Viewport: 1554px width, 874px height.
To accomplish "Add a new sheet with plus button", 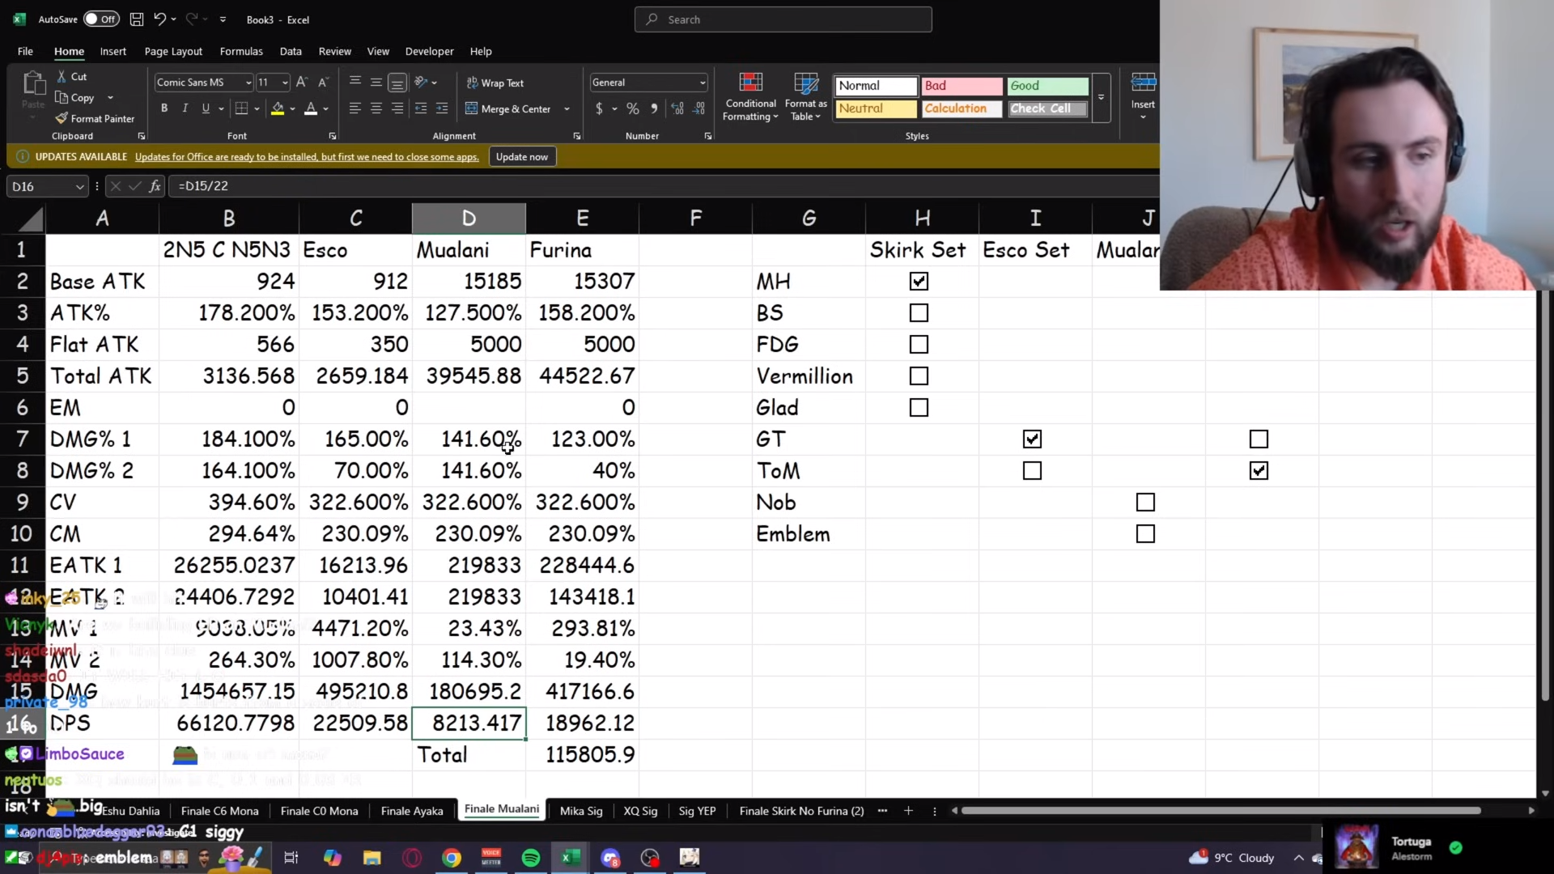I will pyautogui.click(x=908, y=811).
